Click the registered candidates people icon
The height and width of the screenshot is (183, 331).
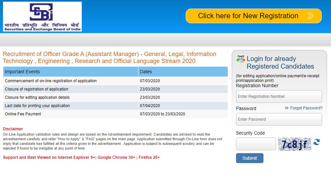[x=240, y=59]
